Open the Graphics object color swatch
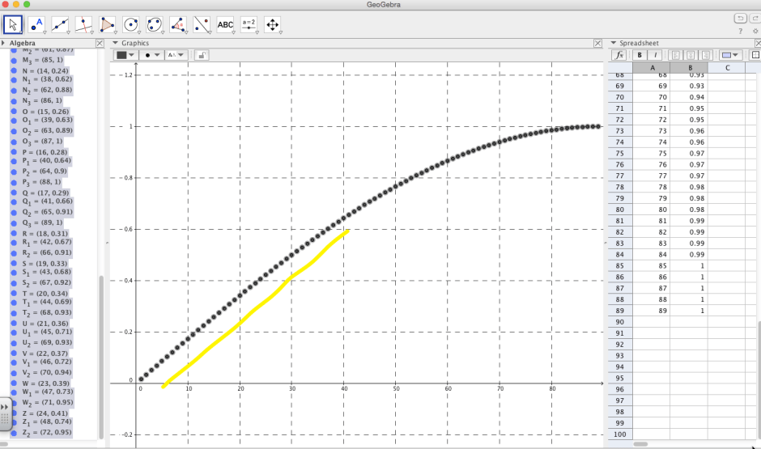This screenshot has height=449, width=761. [125, 55]
